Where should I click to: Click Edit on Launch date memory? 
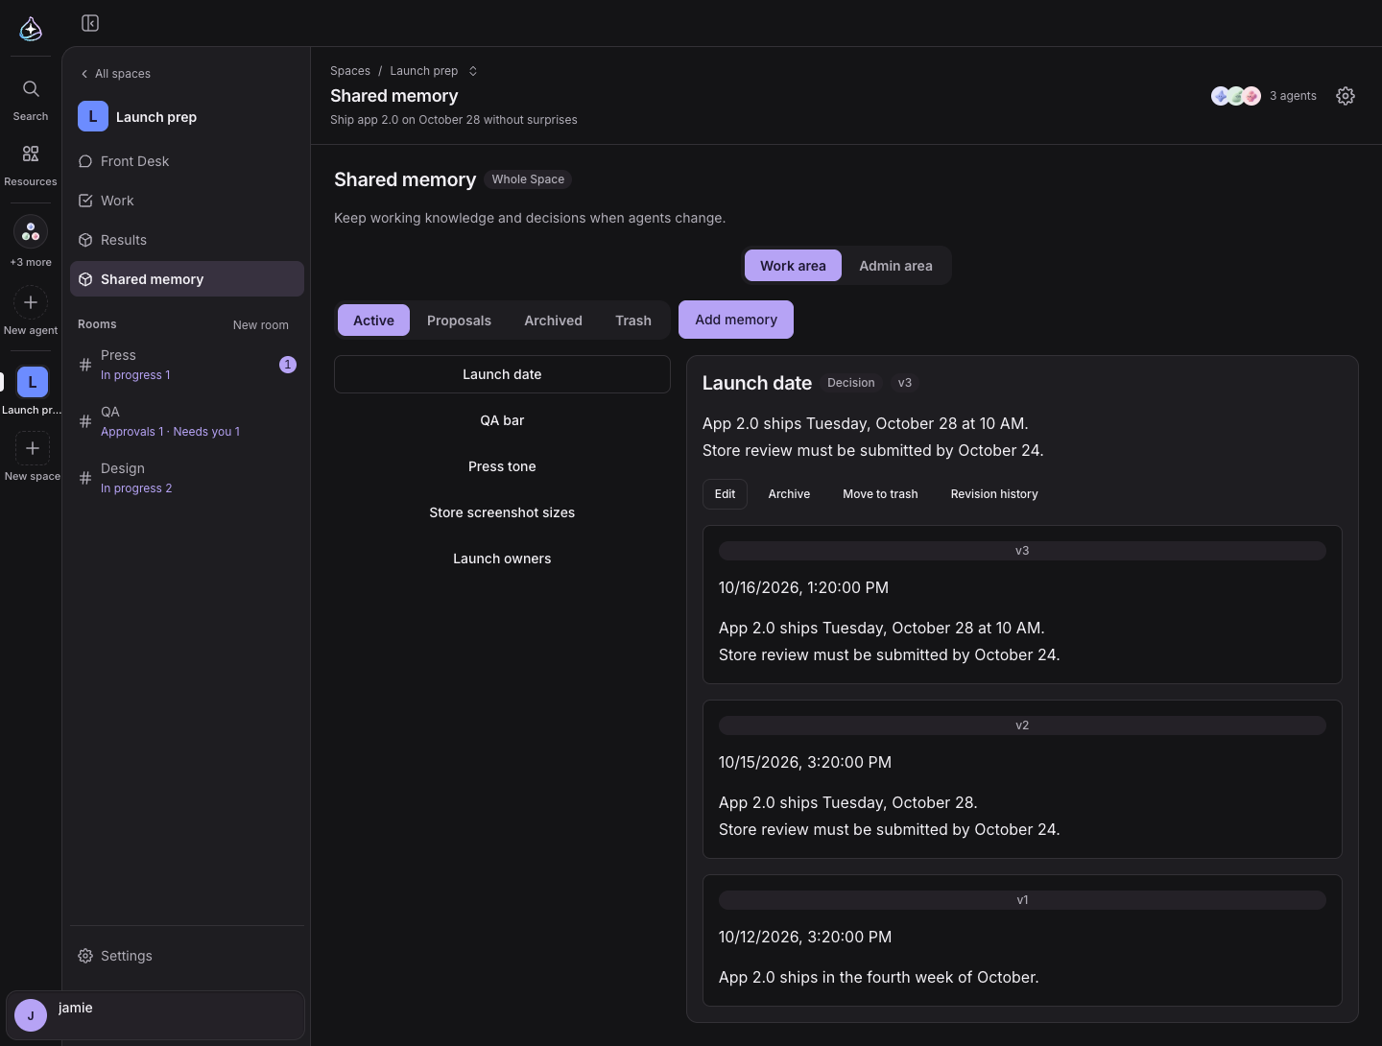coord(725,494)
